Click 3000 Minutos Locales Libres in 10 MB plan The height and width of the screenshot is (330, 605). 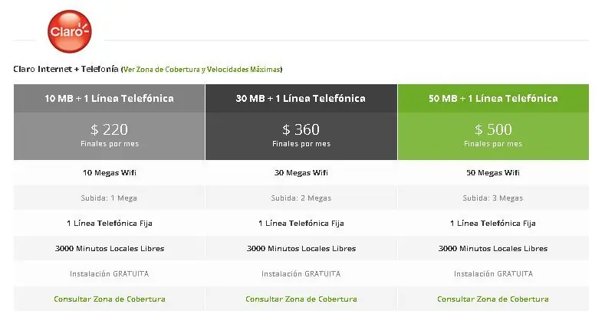pyautogui.click(x=109, y=249)
